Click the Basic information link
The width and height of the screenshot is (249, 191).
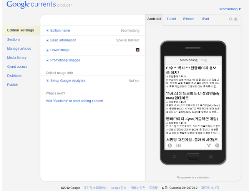click(63, 40)
